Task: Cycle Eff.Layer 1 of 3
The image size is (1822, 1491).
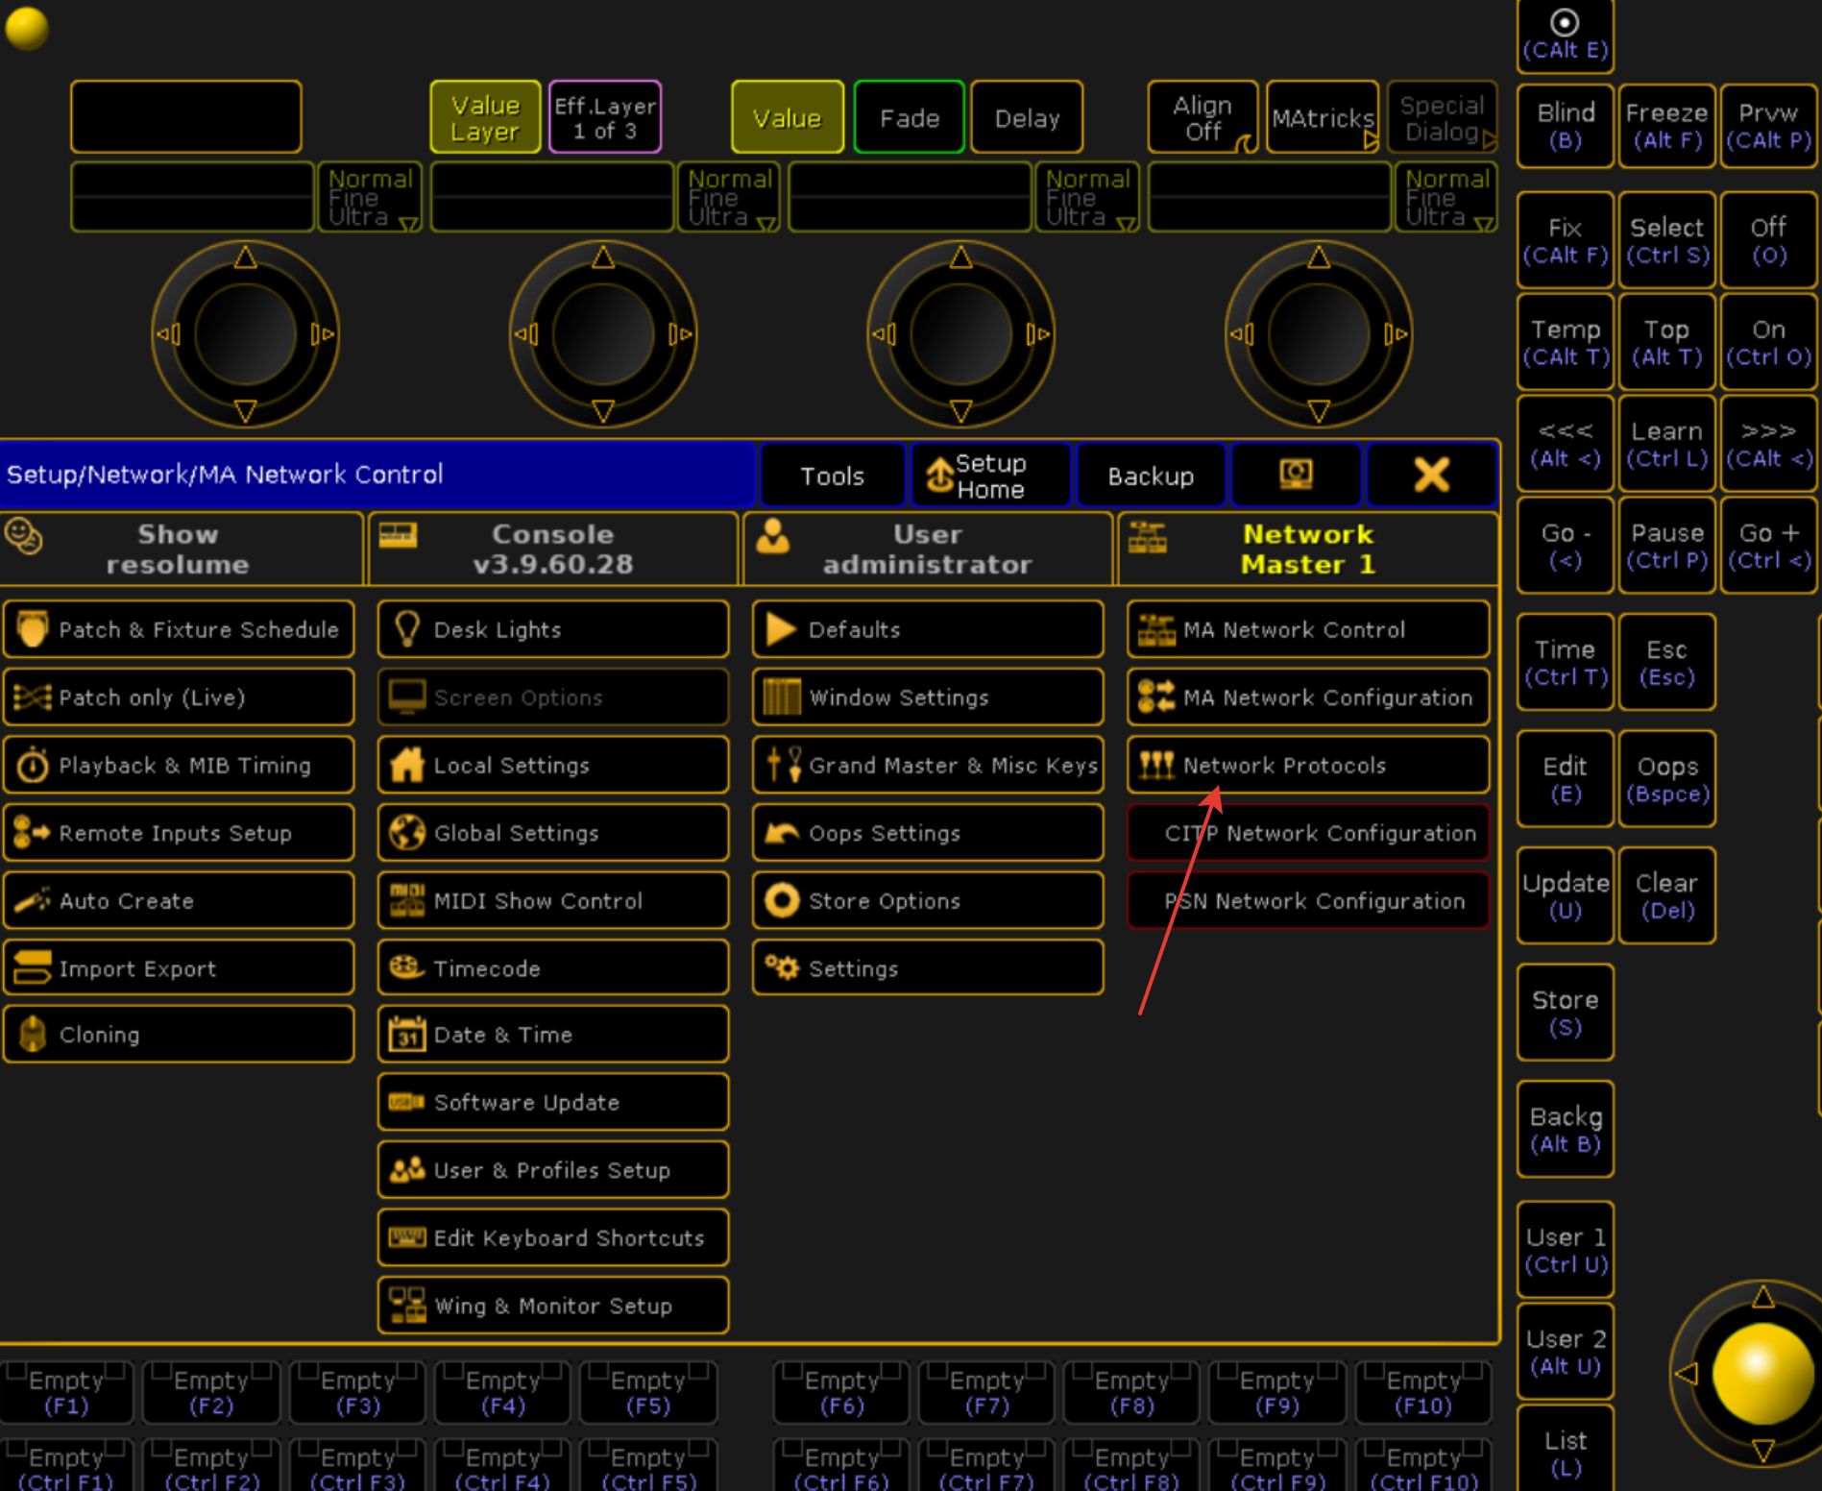Action: 605,117
